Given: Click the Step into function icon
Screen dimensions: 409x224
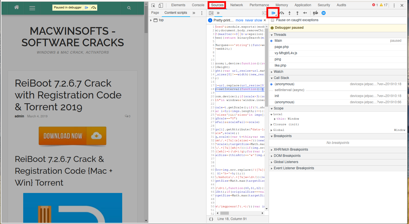Looking at the screenshot, I should tap(289, 13).
